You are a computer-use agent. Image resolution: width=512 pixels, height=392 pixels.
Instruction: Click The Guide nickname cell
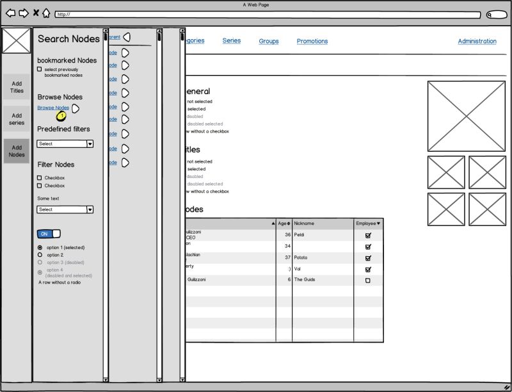click(323, 280)
